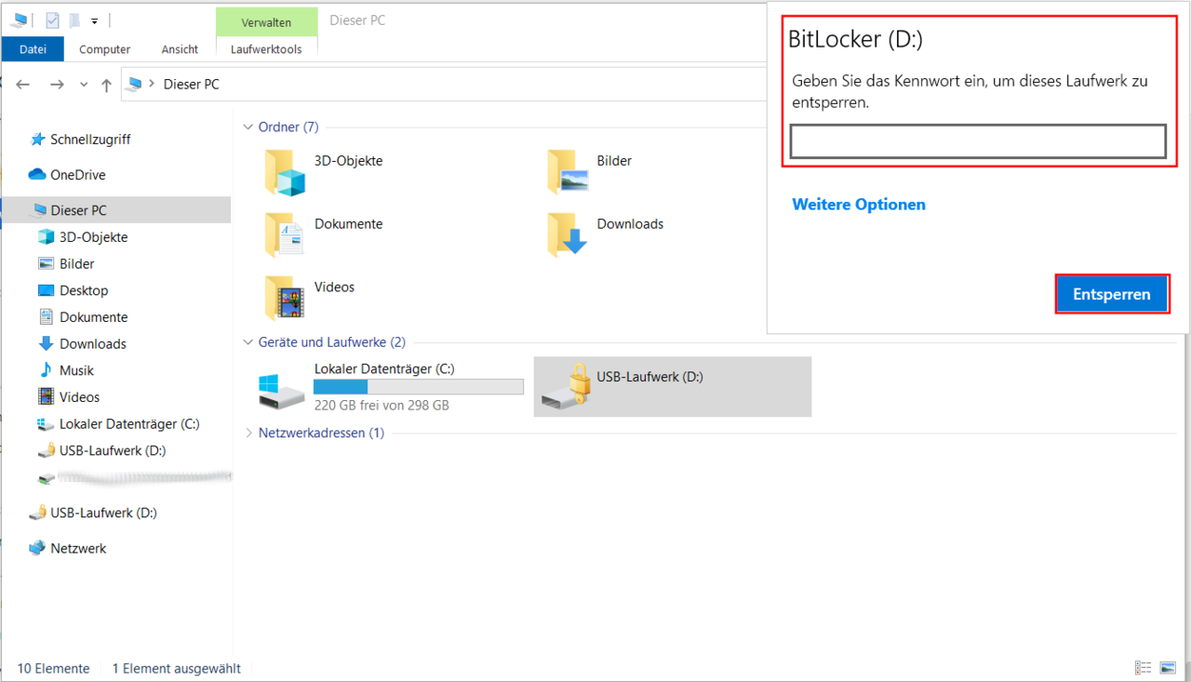
Task: Click the Weitere Optionen link
Action: tap(859, 204)
